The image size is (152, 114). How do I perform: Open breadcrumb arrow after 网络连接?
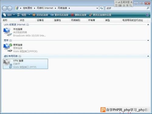[x=69, y=8]
